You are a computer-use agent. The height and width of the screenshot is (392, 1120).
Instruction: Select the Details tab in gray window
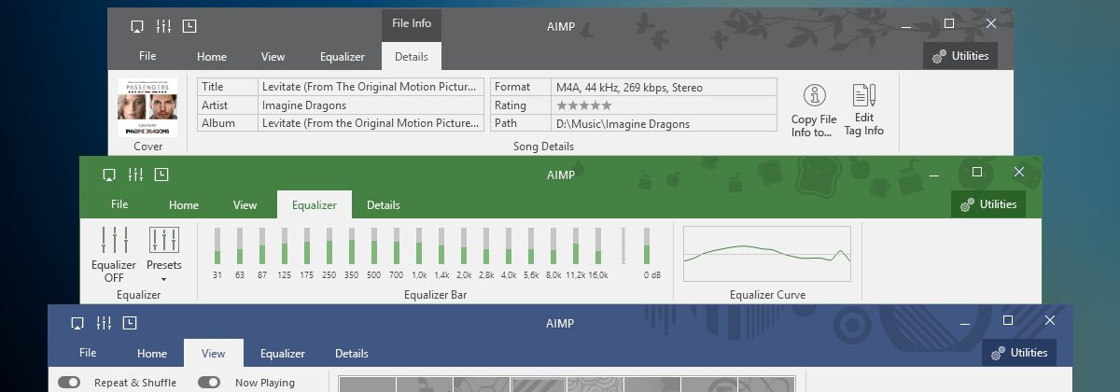coord(412,56)
